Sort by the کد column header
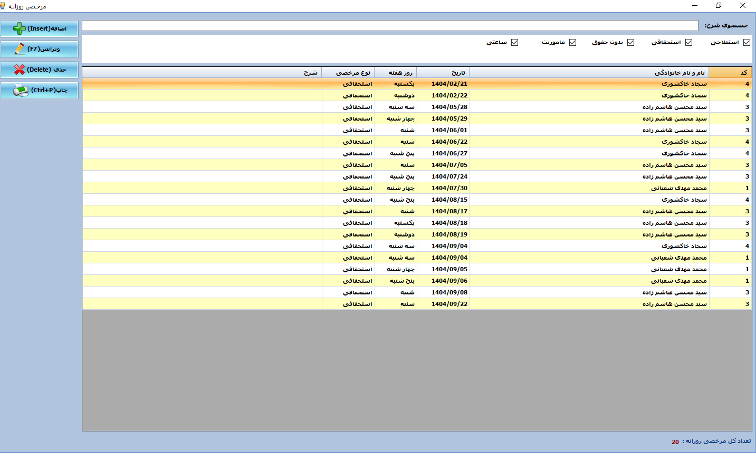Viewport: 756px width, 454px height. click(730, 73)
